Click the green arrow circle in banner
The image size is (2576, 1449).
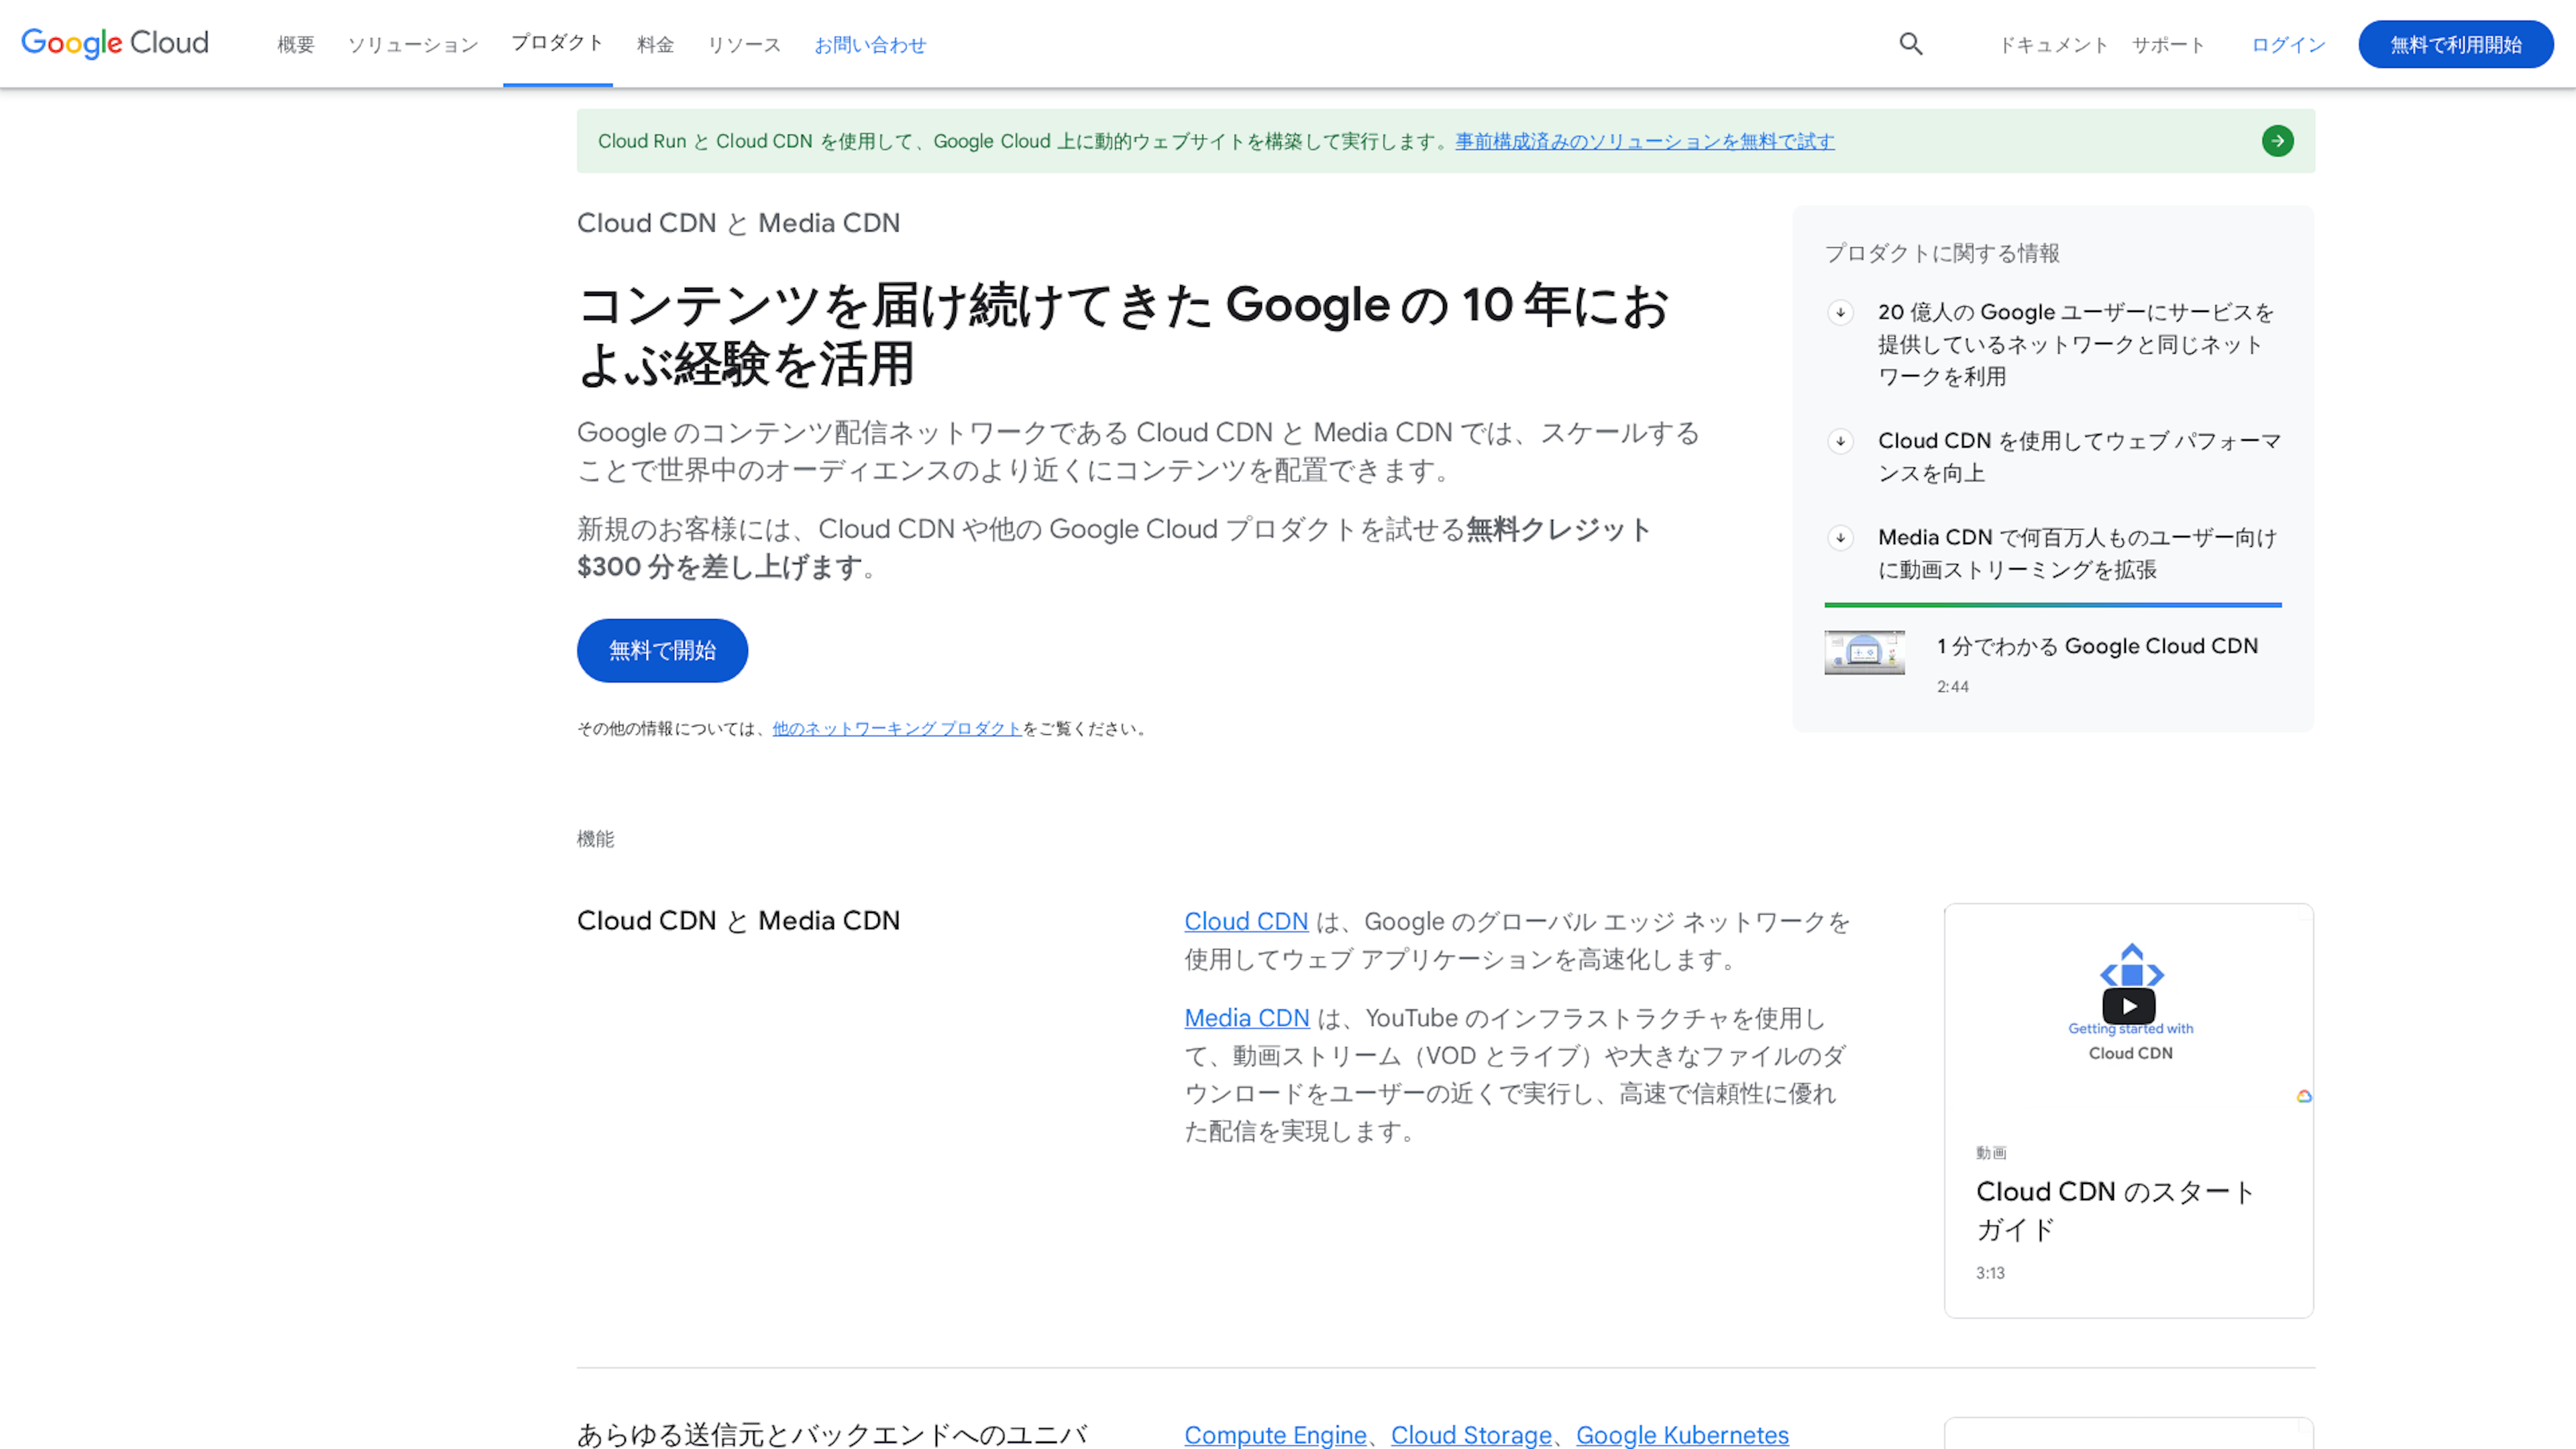2277,141
